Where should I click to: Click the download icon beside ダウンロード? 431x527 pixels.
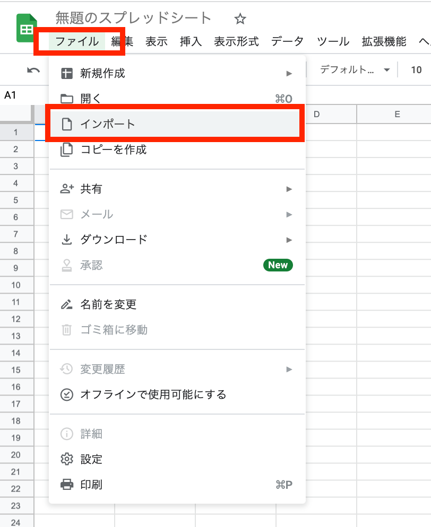tap(67, 240)
